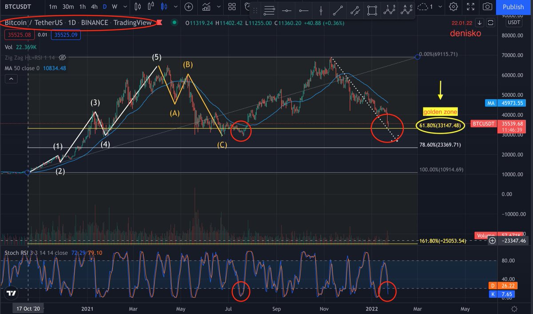Switch to the 1h timeframe
This screenshot has height=314, width=533.
tap(83, 7)
